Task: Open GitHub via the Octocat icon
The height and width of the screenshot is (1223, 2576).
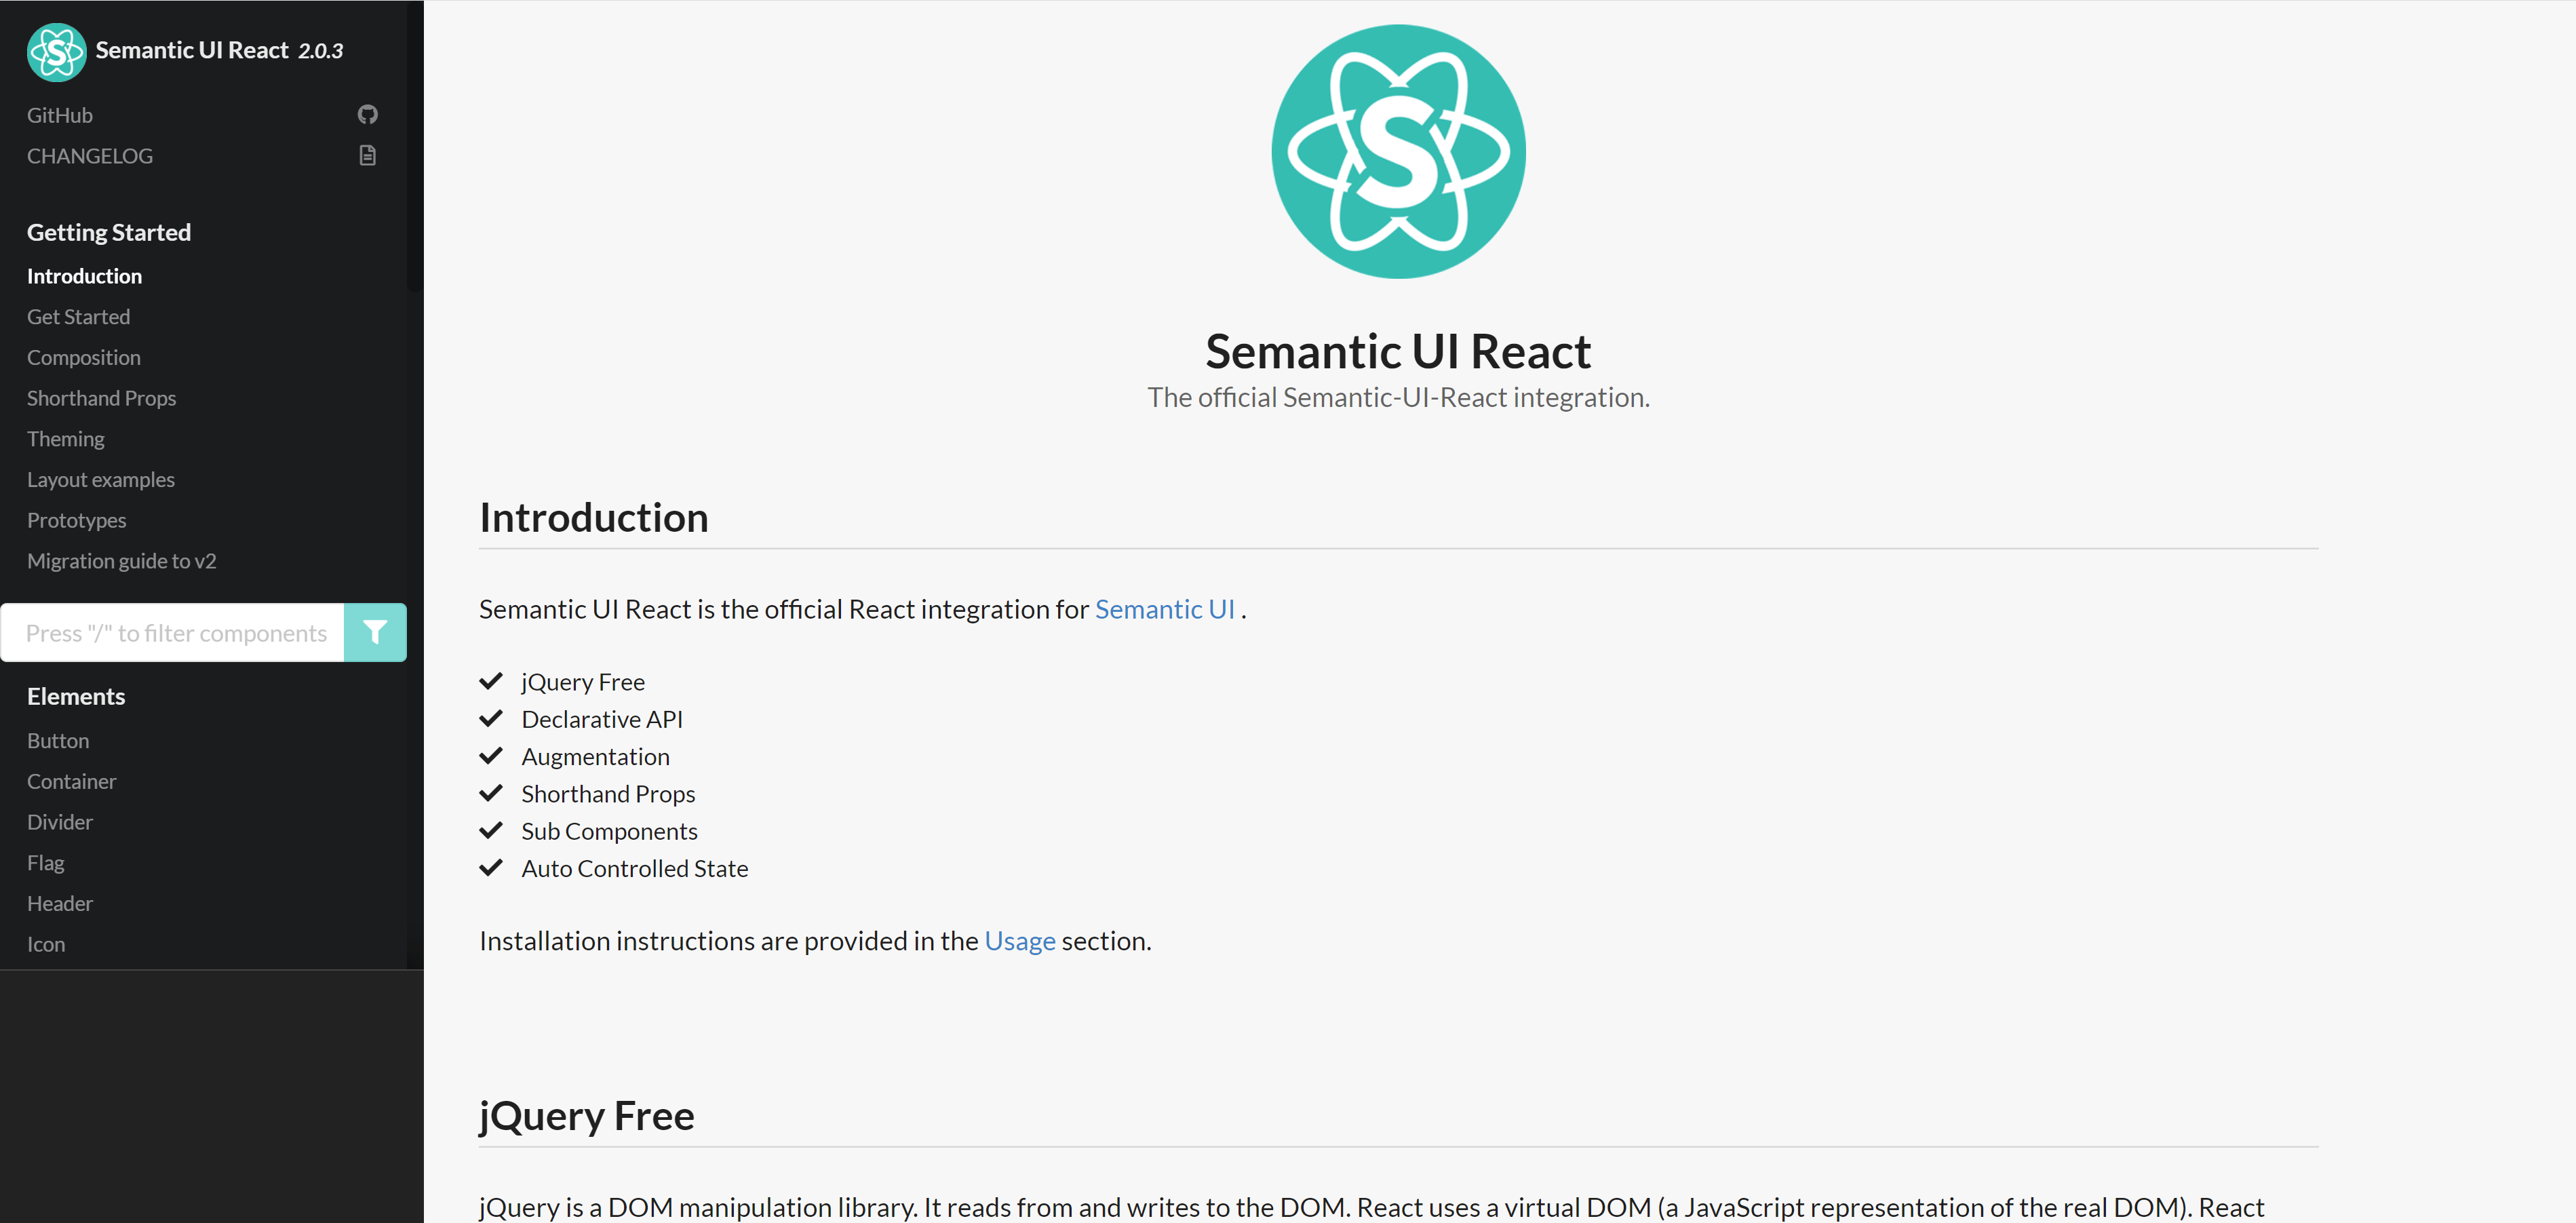Action: pyautogui.click(x=367, y=115)
